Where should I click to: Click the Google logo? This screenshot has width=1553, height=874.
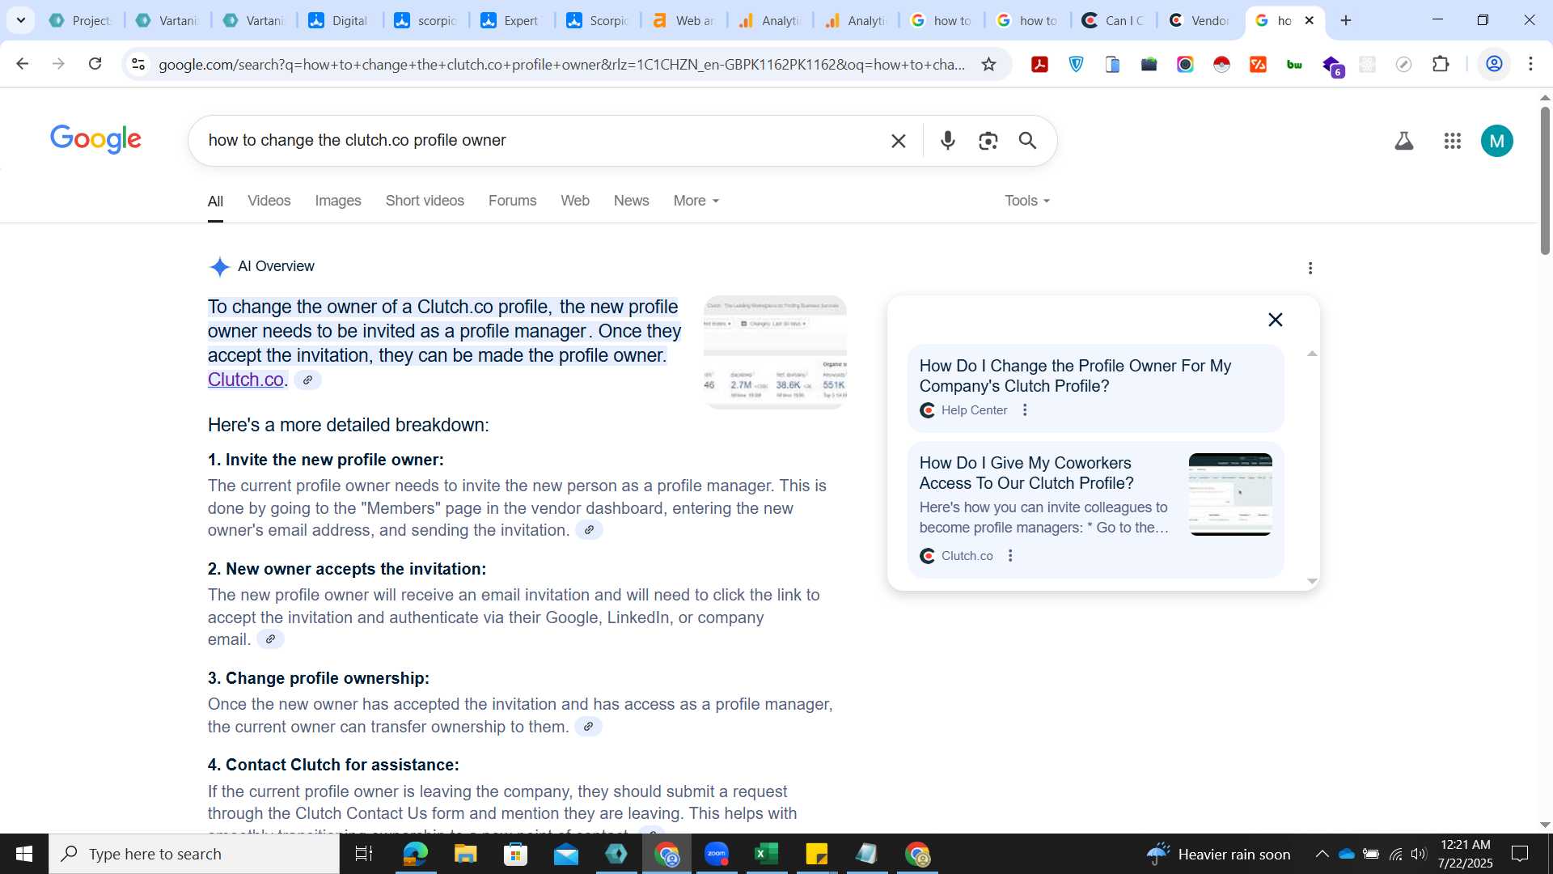(x=95, y=140)
